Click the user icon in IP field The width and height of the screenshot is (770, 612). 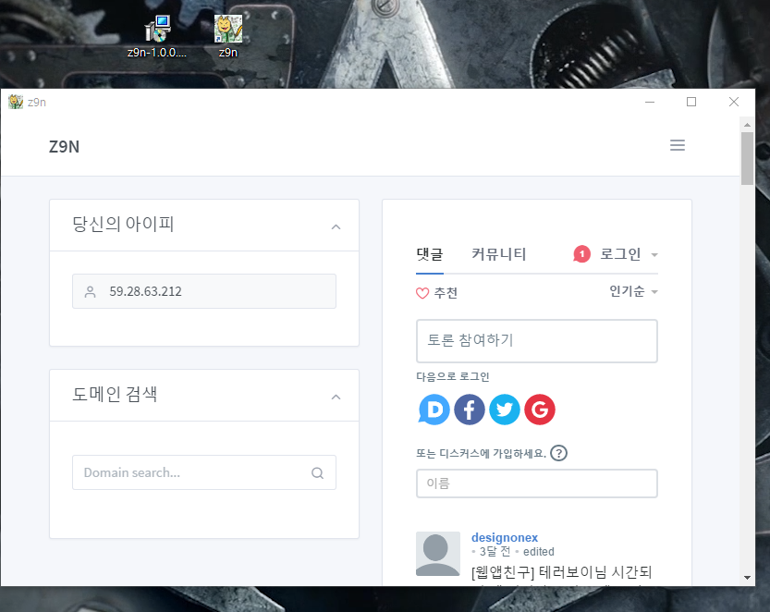(91, 292)
